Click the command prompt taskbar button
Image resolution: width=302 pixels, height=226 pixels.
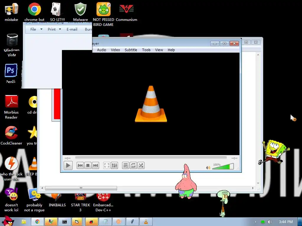(x=64, y=222)
